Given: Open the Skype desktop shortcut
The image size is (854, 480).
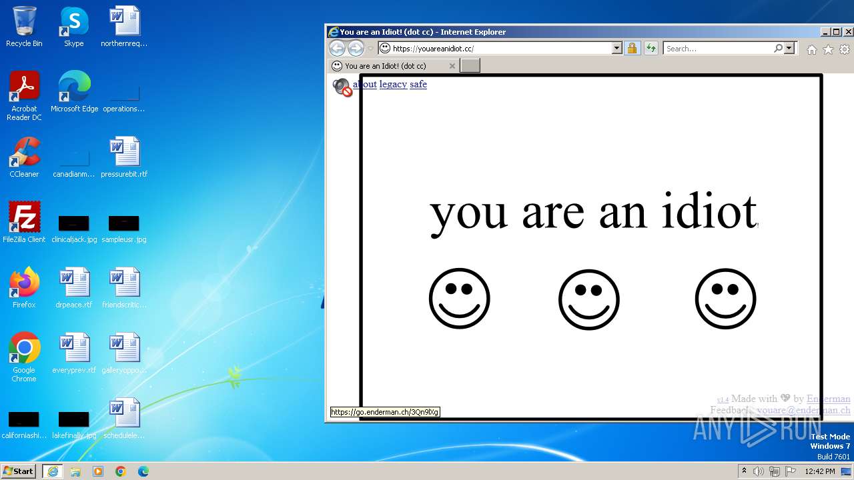Looking at the screenshot, I should (73, 27).
